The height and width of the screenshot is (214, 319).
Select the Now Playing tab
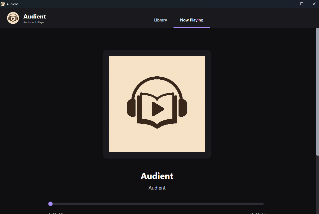click(191, 20)
